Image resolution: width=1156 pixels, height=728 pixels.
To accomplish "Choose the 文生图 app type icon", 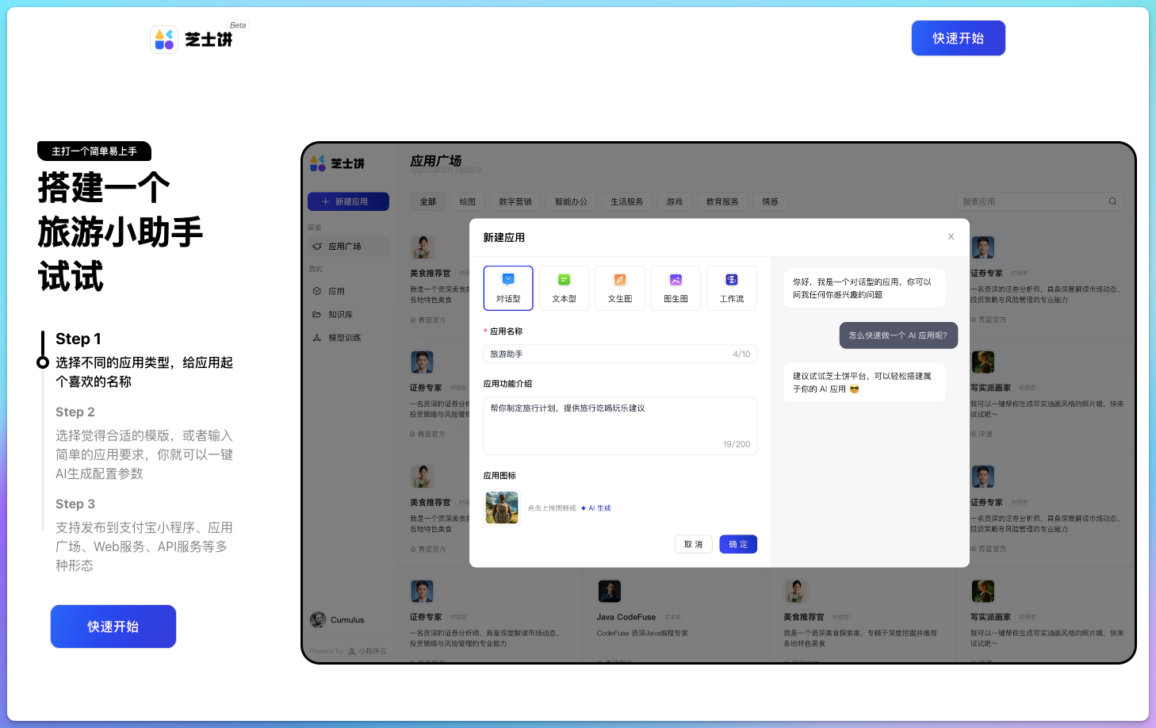I will point(620,280).
